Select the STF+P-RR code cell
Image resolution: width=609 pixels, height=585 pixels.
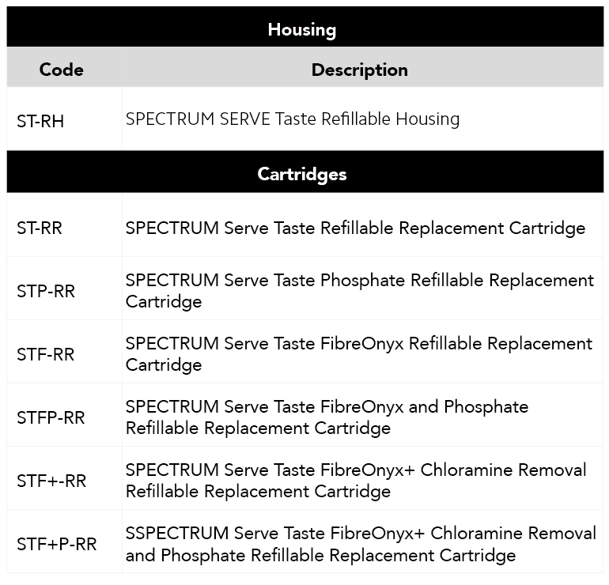coord(57,544)
